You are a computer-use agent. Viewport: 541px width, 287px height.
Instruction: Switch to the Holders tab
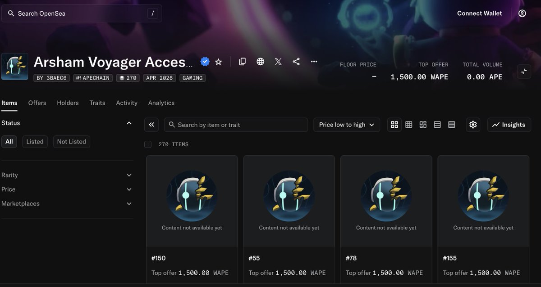pos(68,103)
